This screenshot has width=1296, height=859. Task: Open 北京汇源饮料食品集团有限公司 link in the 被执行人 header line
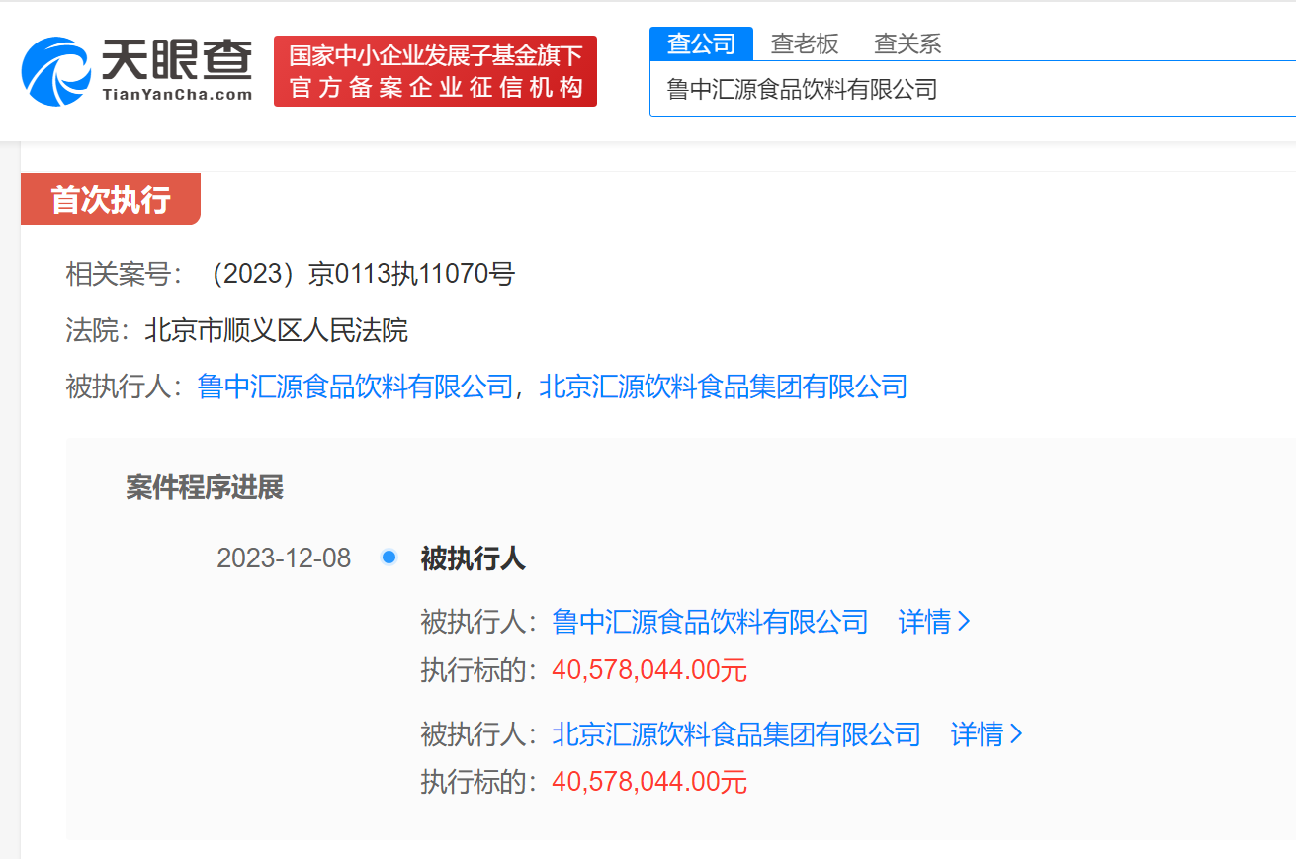pyautogui.click(x=723, y=387)
